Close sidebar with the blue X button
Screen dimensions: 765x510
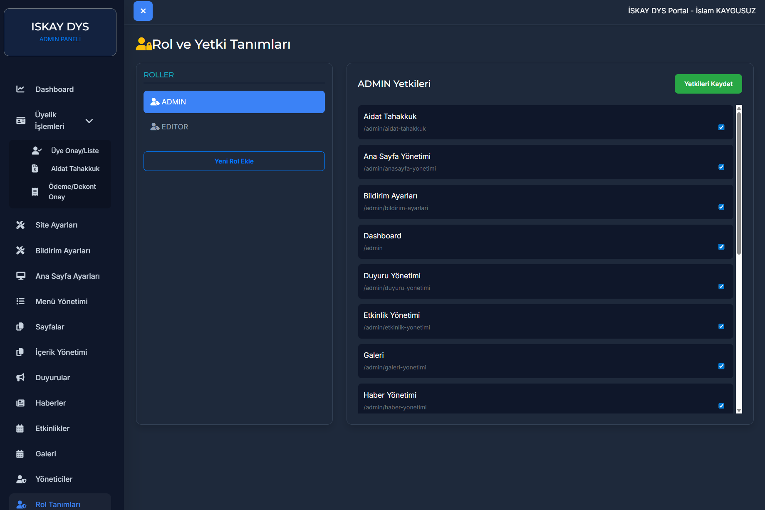[143, 11]
